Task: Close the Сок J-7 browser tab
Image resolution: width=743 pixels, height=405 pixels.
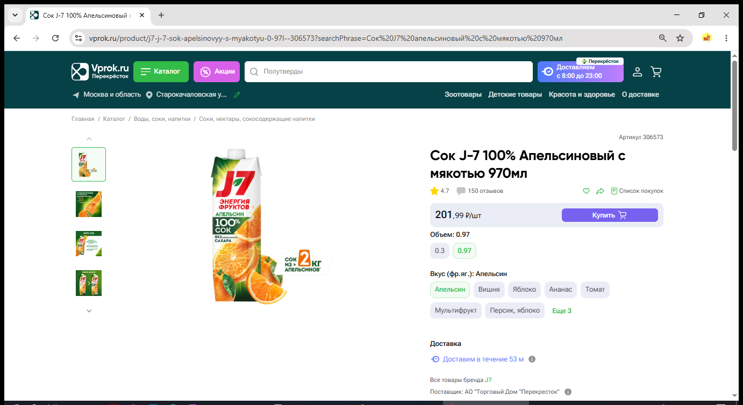Action: 142,15
